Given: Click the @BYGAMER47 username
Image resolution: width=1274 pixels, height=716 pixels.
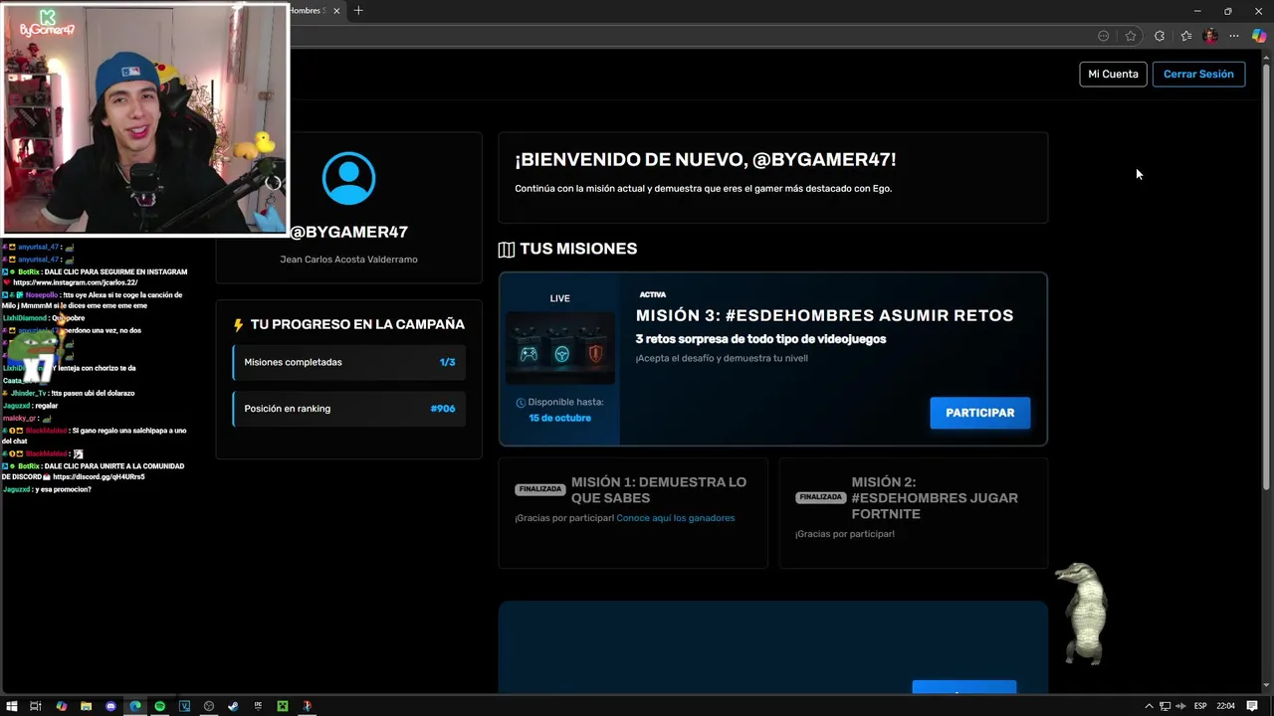Looking at the screenshot, I should (348, 232).
